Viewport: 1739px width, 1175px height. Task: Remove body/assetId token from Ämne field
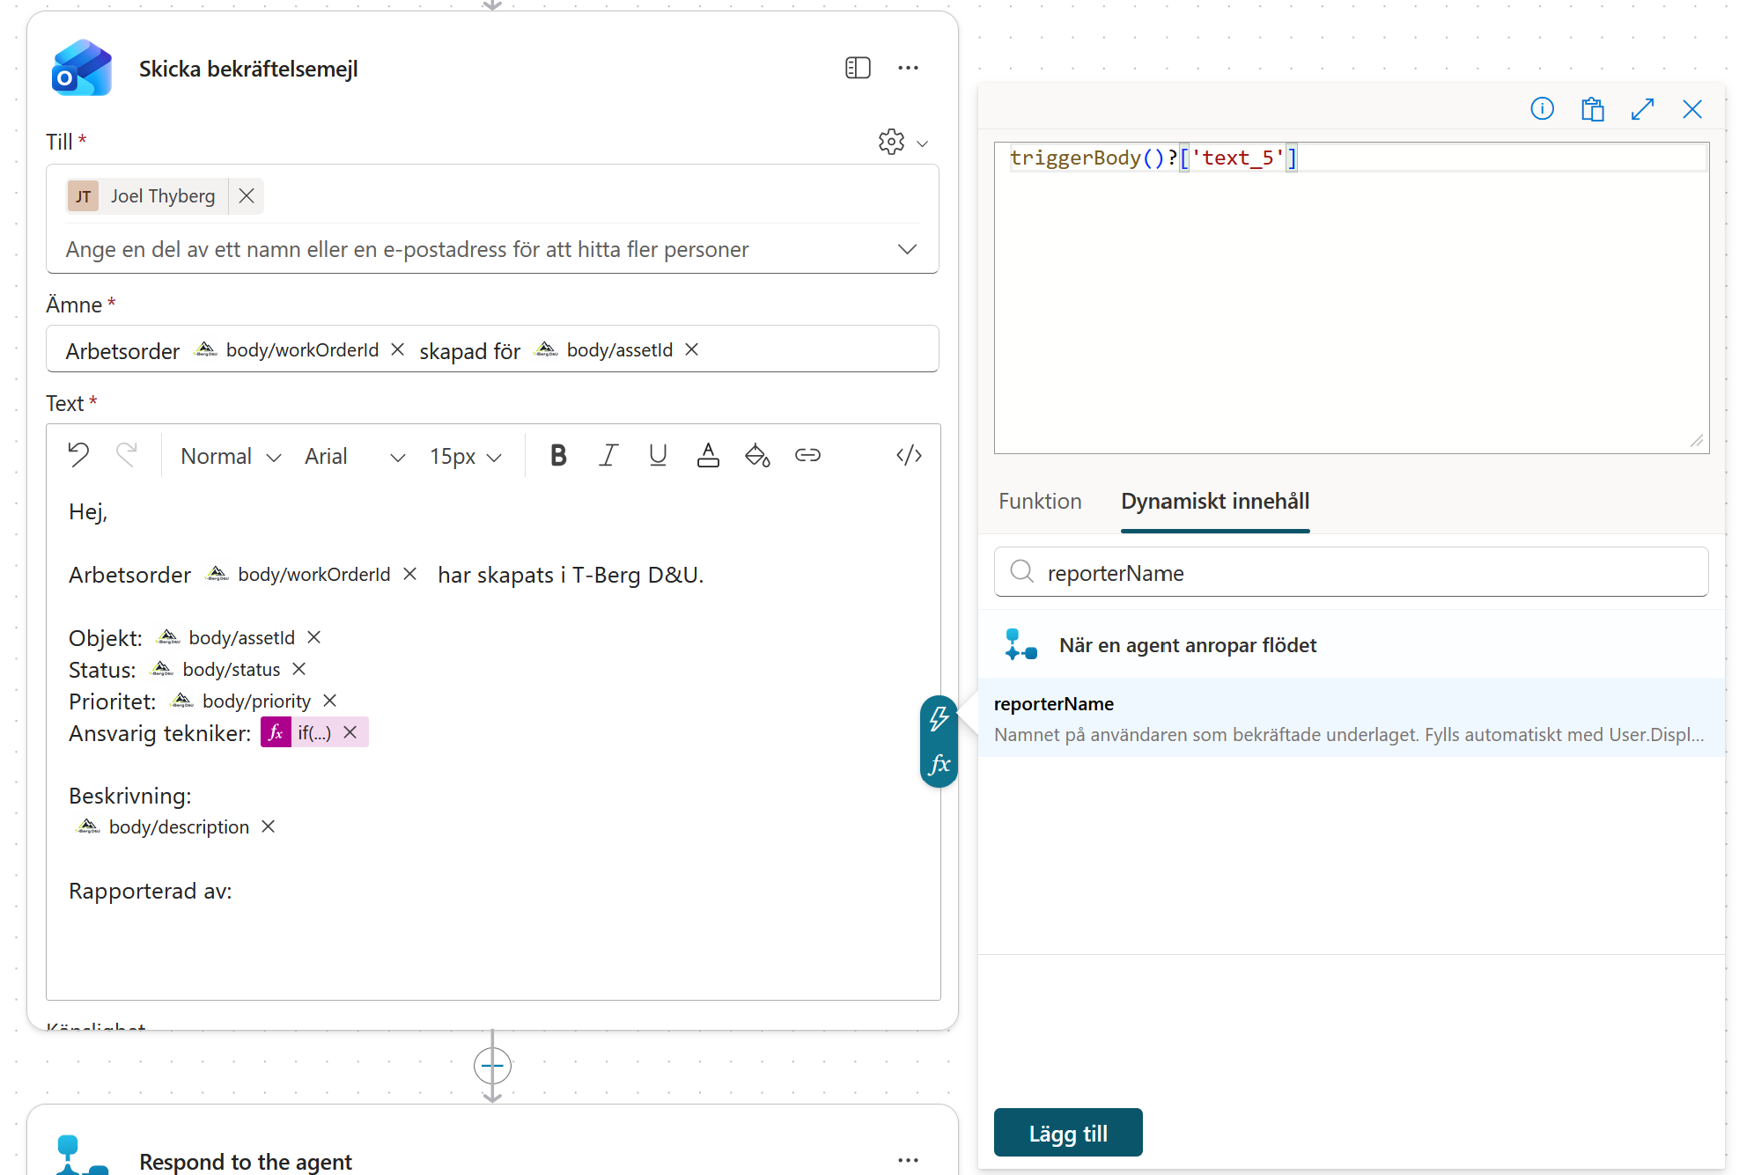click(692, 349)
